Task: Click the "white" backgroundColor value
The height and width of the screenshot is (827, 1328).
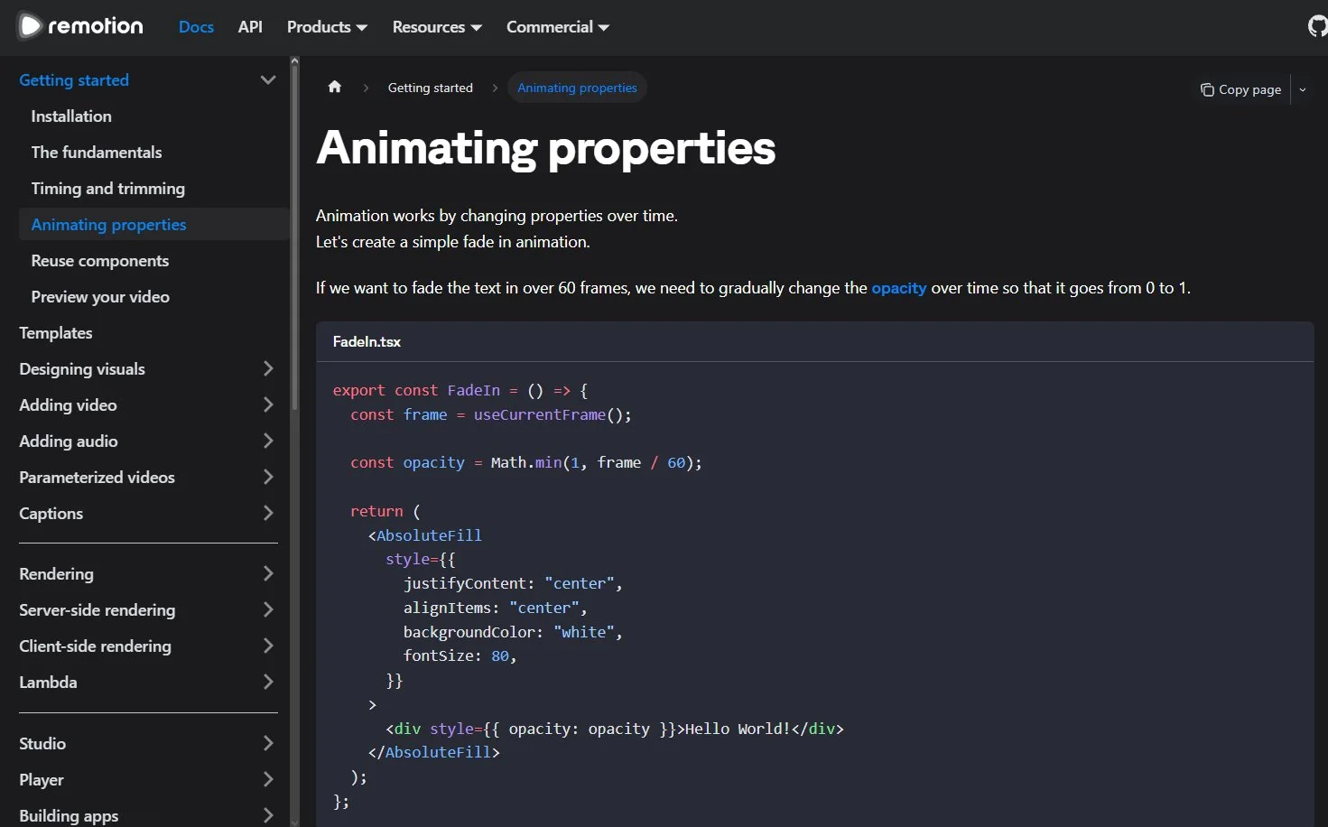Action: pos(584,632)
